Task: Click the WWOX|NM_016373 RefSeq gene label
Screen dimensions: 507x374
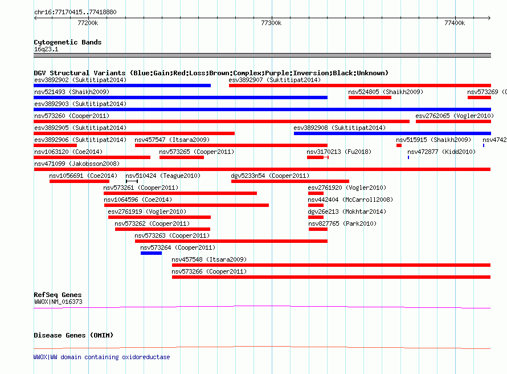Action: pyautogui.click(x=58, y=302)
